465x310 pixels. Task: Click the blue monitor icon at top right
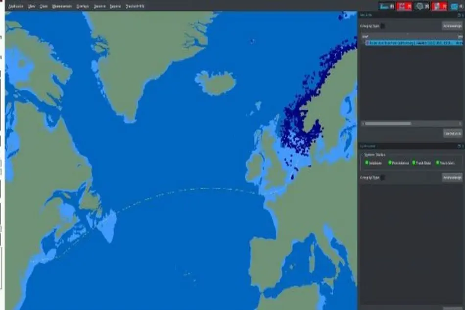tap(454, 6)
